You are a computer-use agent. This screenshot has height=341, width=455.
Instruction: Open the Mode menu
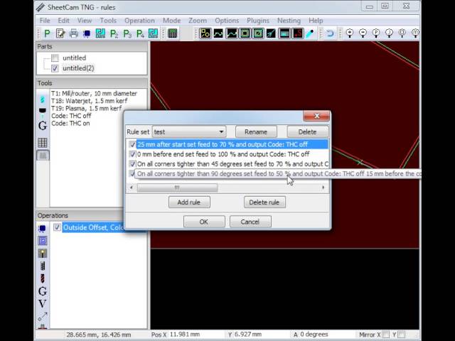[171, 21]
